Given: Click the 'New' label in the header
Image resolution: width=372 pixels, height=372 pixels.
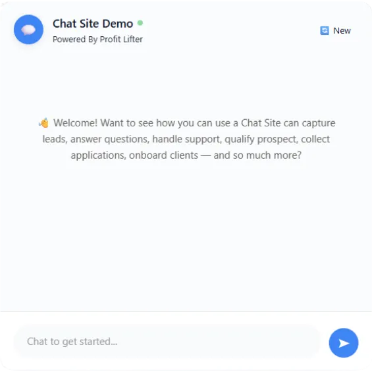Looking at the screenshot, I should pyautogui.click(x=342, y=30).
